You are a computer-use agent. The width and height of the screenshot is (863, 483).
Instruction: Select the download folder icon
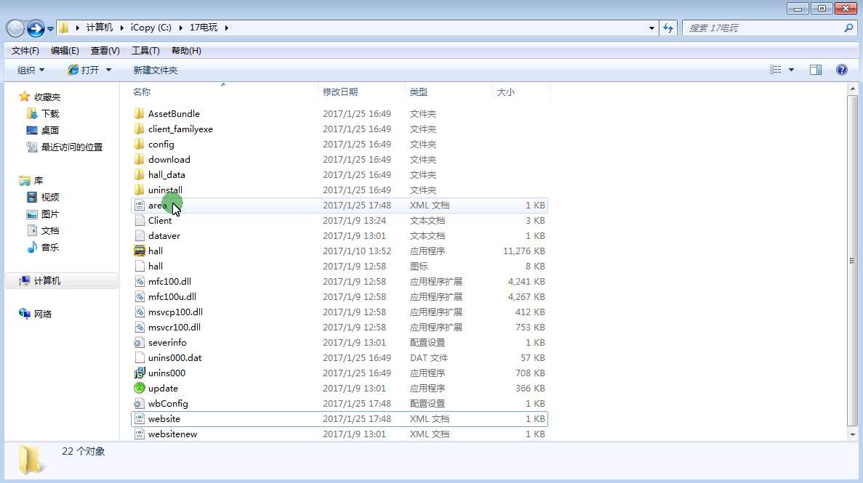(140, 160)
